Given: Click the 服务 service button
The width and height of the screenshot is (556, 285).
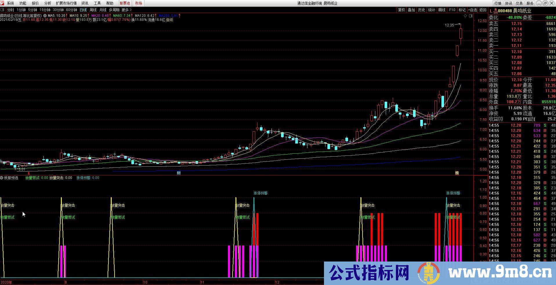Looking at the screenshot, I should [x=530, y=3].
